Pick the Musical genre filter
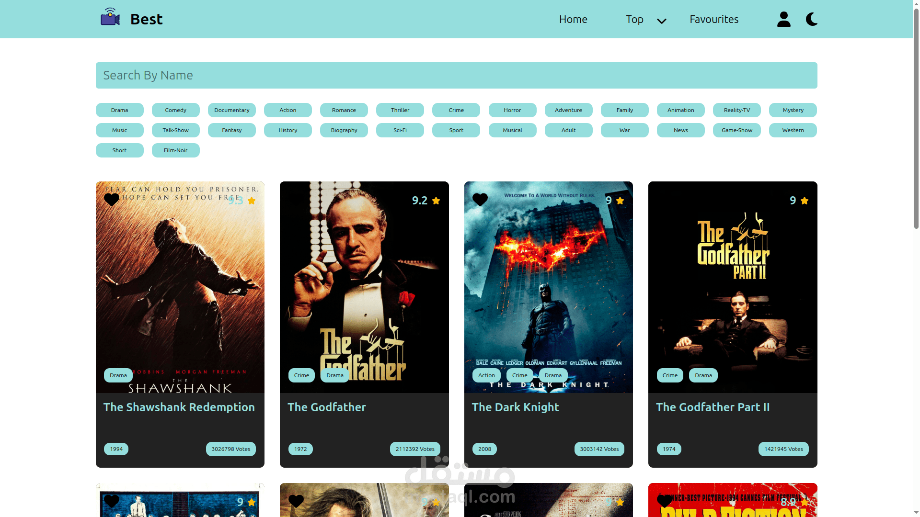The height and width of the screenshot is (517, 920). coord(513,130)
